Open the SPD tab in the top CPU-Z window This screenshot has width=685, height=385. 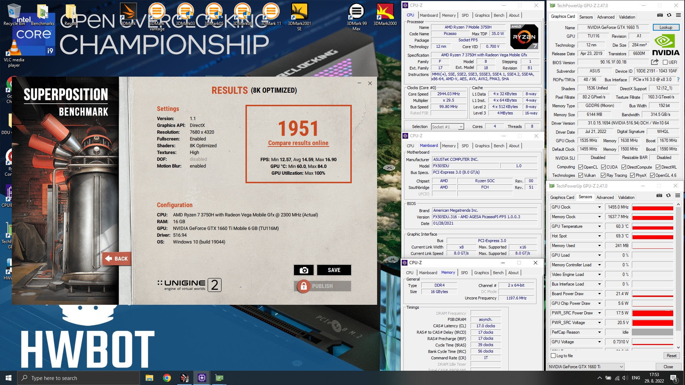pyautogui.click(x=465, y=15)
